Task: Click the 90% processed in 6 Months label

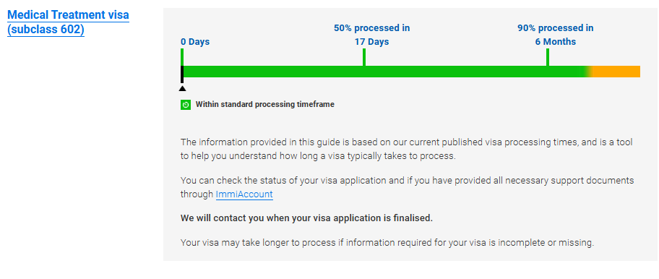Action: click(555, 35)
